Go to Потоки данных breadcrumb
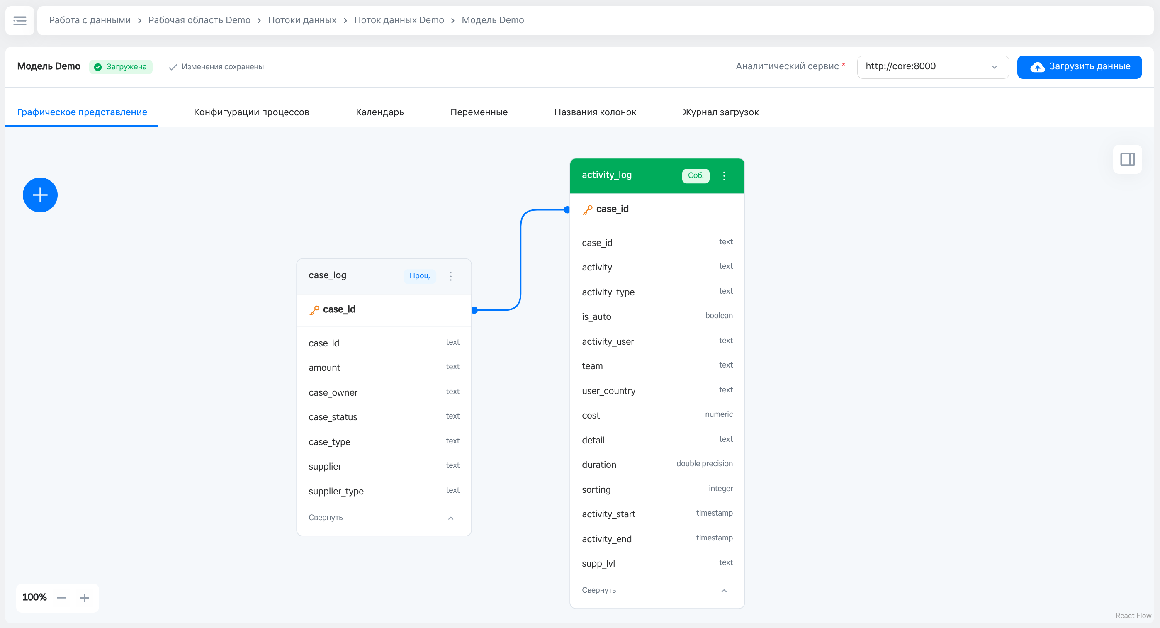 tap(302, 20)
